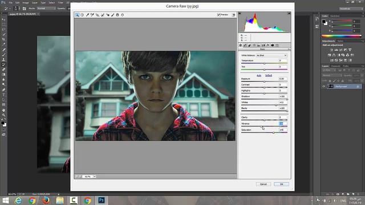Select Camera Raw Graduated Filter tool
Image resolution: width=365 pixels, height=205 pixels.
(x=117, y=15)
